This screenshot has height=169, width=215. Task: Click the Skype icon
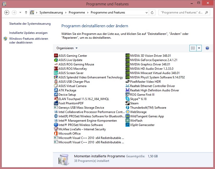128,99
